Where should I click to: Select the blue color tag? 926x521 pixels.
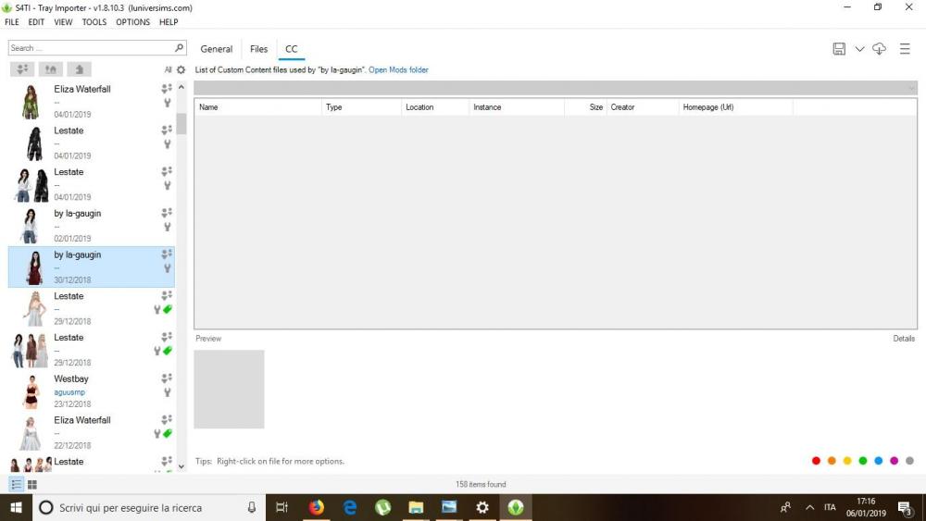point(878,461)
